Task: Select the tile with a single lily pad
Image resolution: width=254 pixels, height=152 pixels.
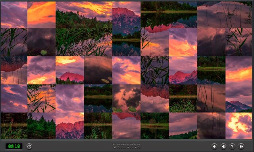Action: [41, 42]
